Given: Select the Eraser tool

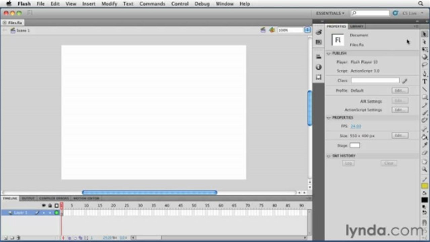Looking at the screenshot, I should pyautogui.click(x=425, y=153).
